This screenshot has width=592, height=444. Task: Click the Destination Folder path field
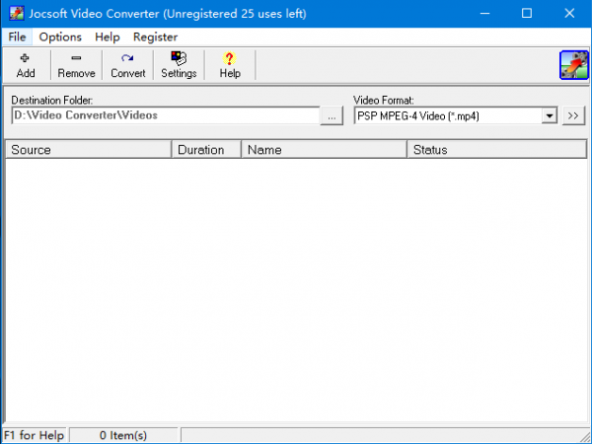165,115
